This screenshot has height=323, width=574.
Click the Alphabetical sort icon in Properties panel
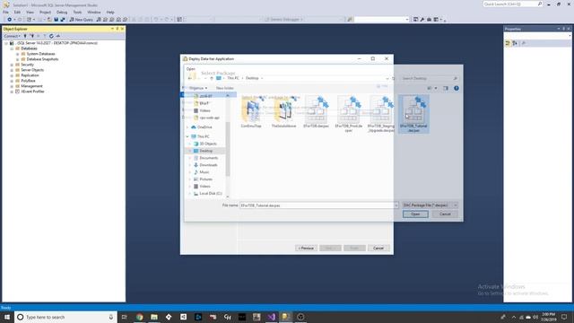pyautogui.click(x=515, y=43)
